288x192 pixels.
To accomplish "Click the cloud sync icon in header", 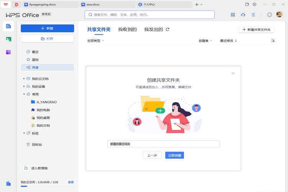I will click(243, 15).
